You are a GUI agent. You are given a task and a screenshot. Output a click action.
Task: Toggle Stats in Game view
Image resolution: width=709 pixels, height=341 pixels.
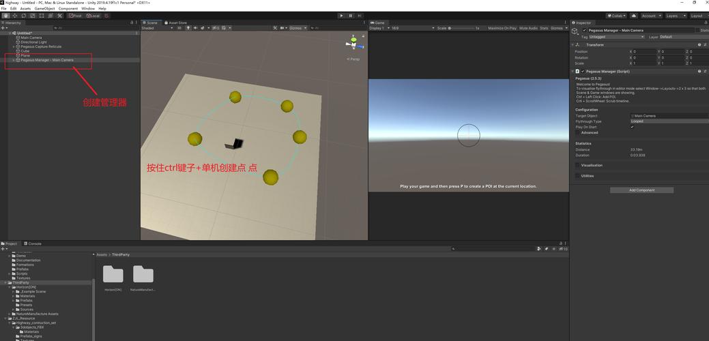coord(543,28)
